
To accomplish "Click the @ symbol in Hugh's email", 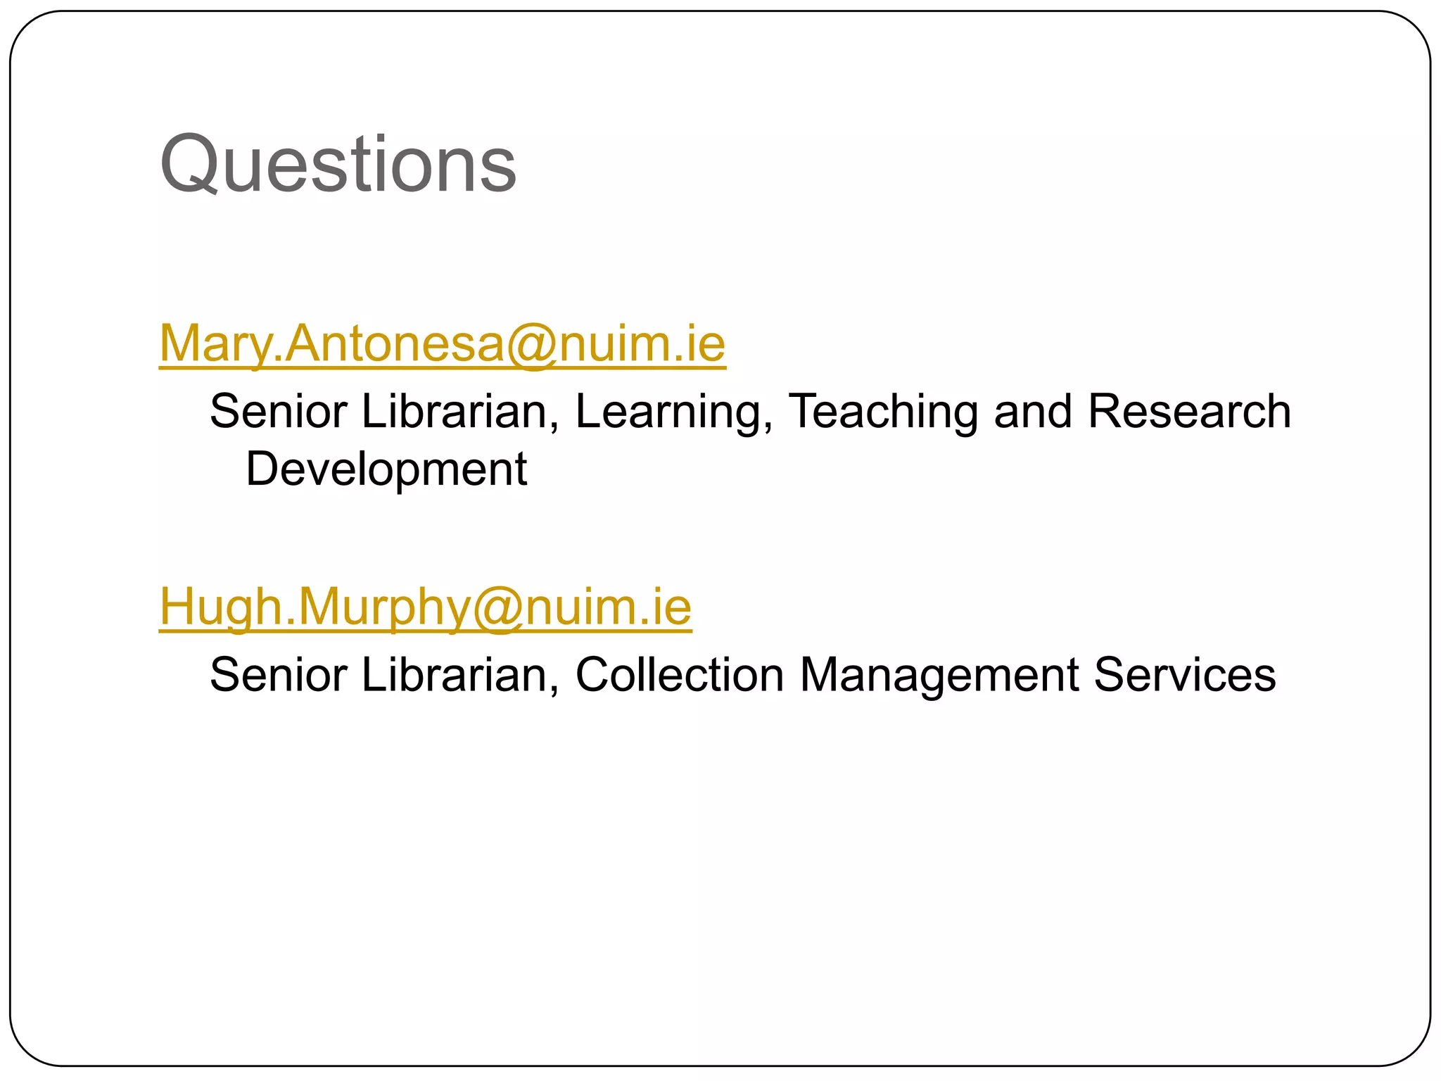I will pyautogui.click(x=497, y=608).
